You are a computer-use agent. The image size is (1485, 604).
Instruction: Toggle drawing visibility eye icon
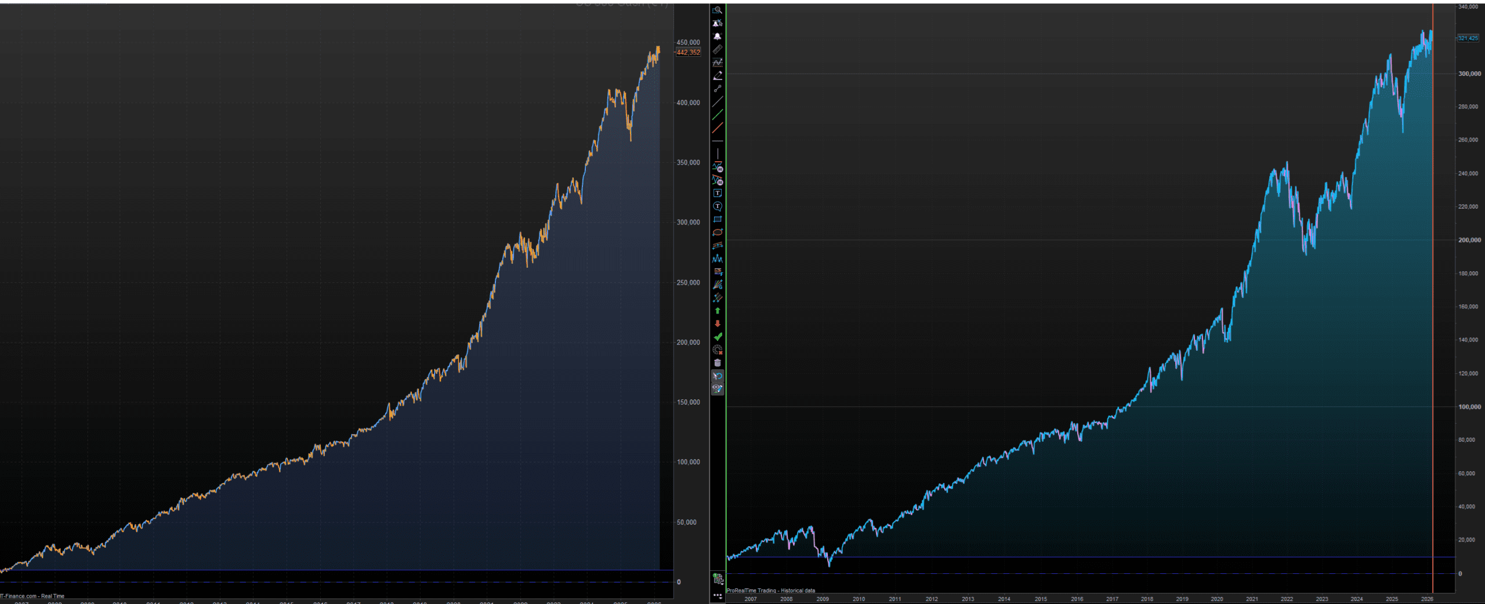tap(718, 389)
